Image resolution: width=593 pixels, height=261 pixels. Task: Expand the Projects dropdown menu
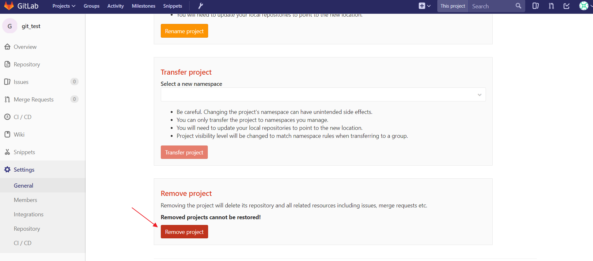tap(64, 6)
